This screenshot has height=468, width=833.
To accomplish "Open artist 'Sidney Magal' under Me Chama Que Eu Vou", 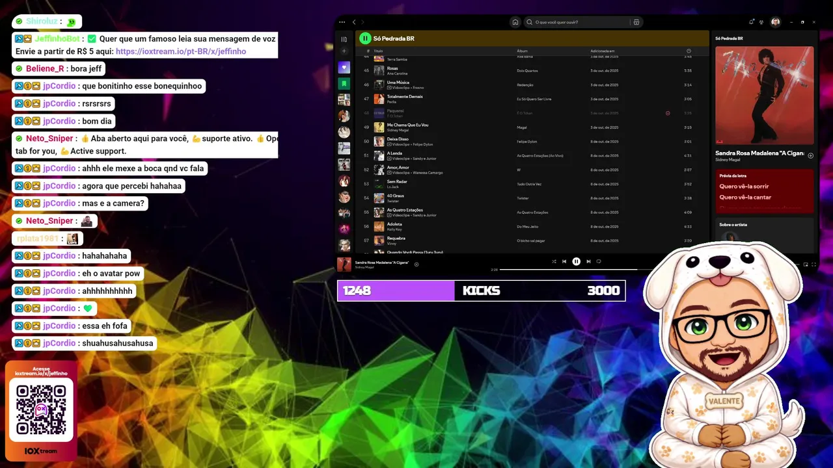I will (x=398, y=130).
